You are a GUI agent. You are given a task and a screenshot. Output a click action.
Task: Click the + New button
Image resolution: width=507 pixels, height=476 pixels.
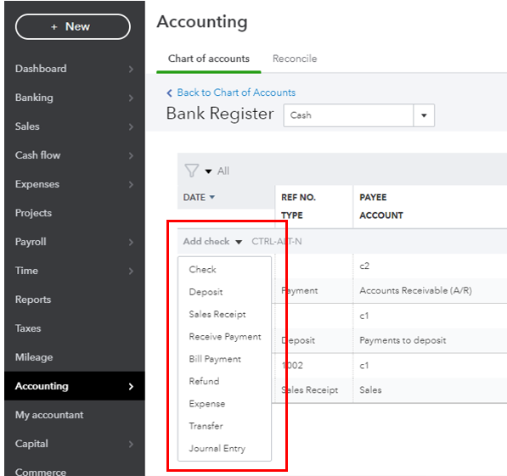[x=73, y=27]
